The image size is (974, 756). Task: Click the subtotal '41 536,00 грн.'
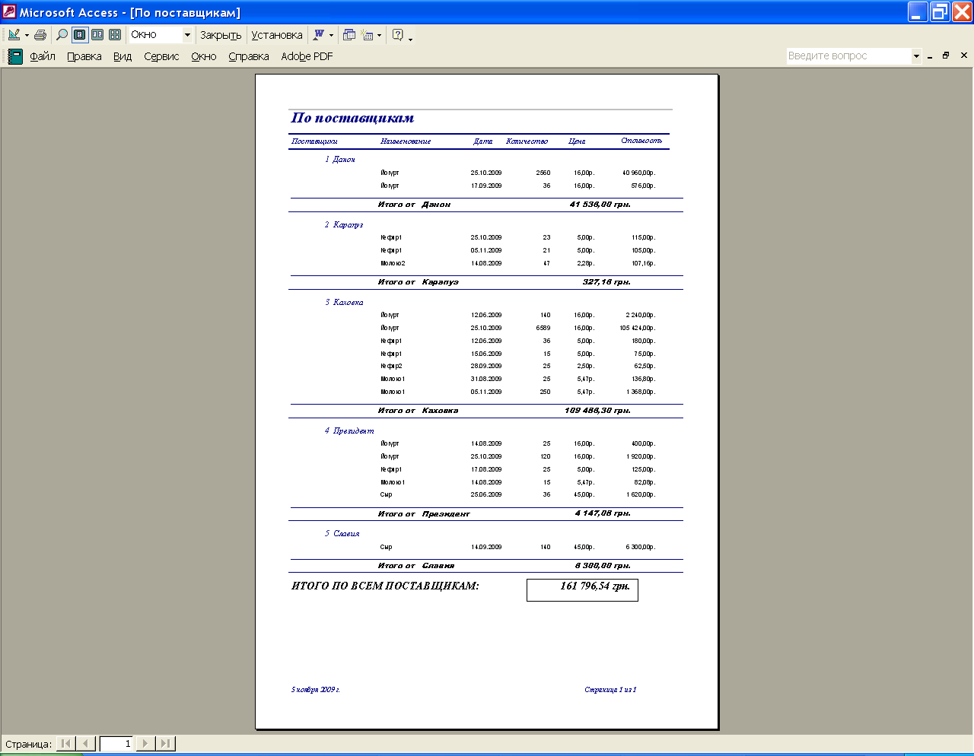pyautogui.click(x=600, y=205)
